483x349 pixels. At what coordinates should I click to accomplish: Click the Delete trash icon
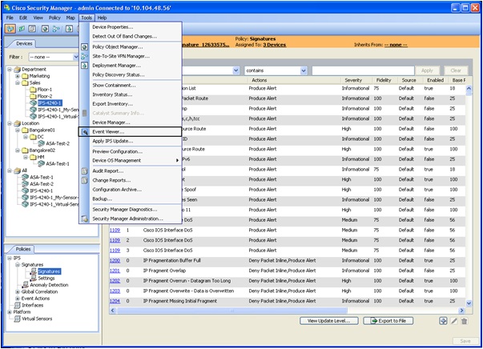pyautogui.click(x=465, y=321)
